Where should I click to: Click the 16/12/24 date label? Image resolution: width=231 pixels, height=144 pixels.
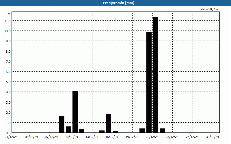coord(112,137)
